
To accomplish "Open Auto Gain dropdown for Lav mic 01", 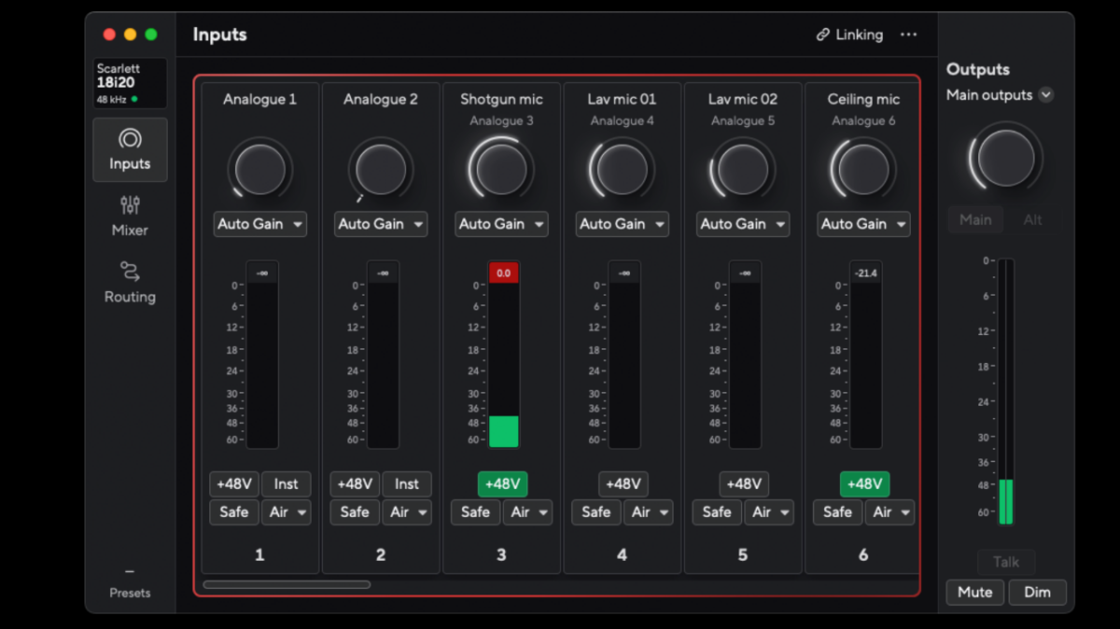I will point(622,224).
